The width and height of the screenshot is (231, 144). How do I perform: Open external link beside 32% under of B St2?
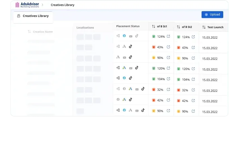point(193,90)
